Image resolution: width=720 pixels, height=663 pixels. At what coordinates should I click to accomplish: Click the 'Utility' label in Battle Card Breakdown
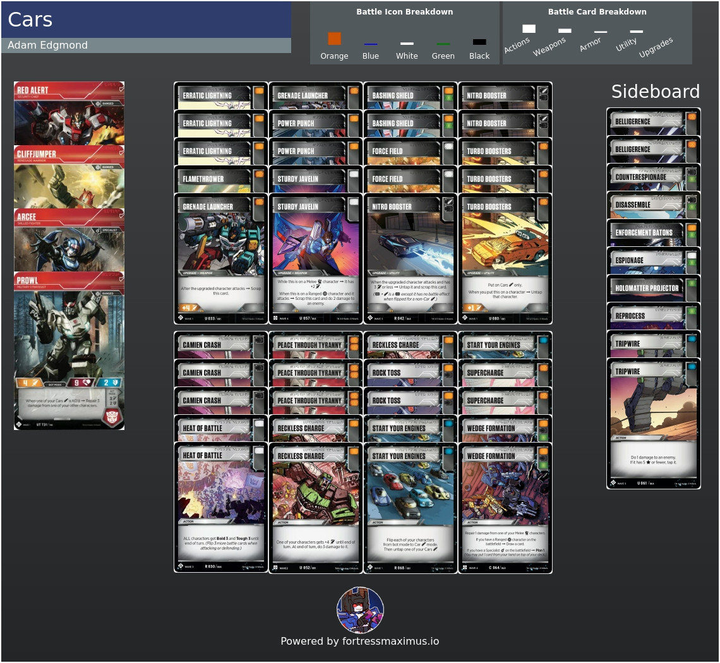pos(626,45)
